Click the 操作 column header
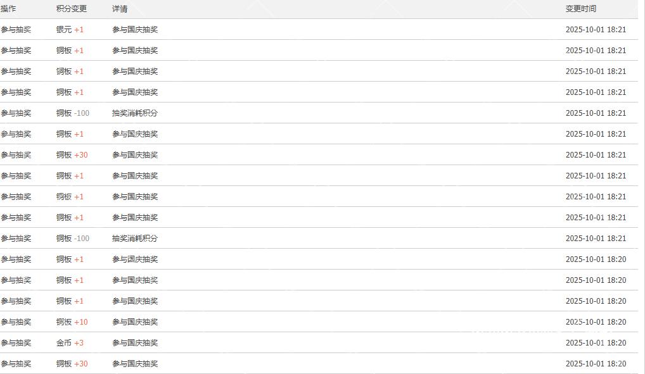Screen dimensions: 645x374 pos(8,9)
